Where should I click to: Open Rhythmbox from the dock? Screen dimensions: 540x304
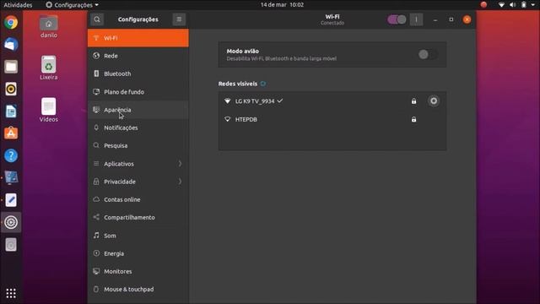[11, 89]
